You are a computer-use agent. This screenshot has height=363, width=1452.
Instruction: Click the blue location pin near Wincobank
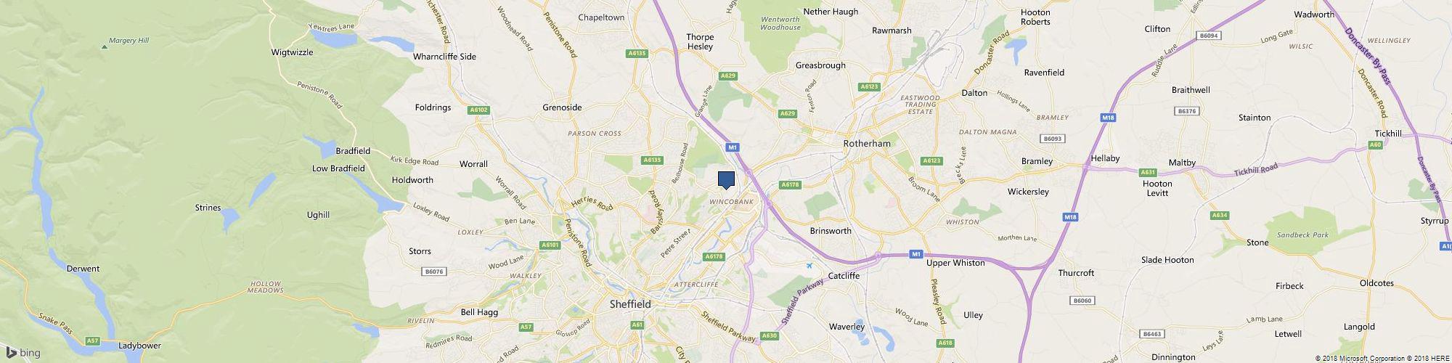(x=726, y=180)
